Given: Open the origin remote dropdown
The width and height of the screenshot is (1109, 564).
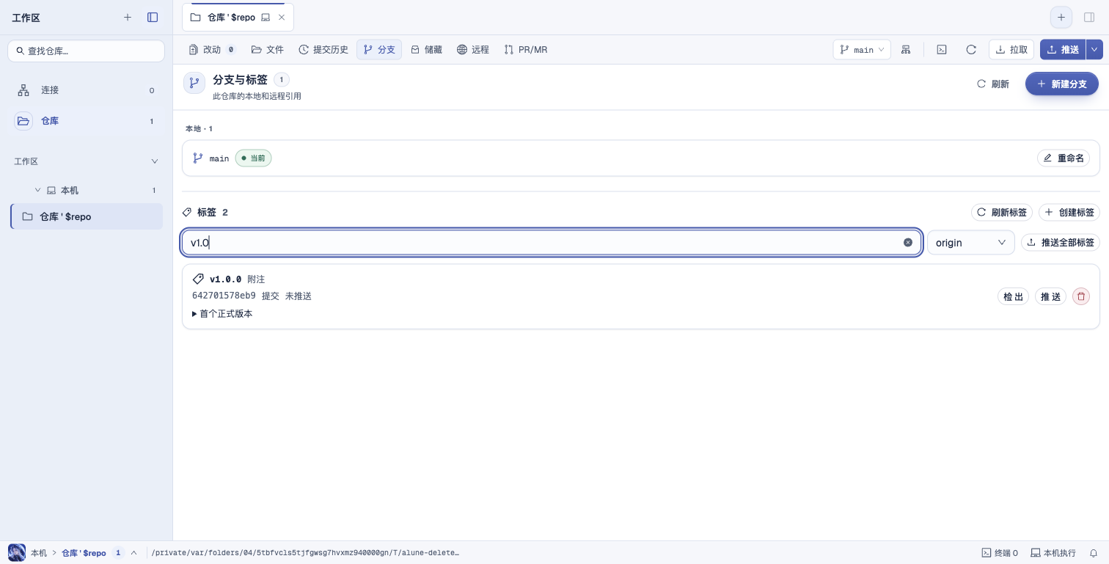Looking at the screenshot, I should coord(970,242).
